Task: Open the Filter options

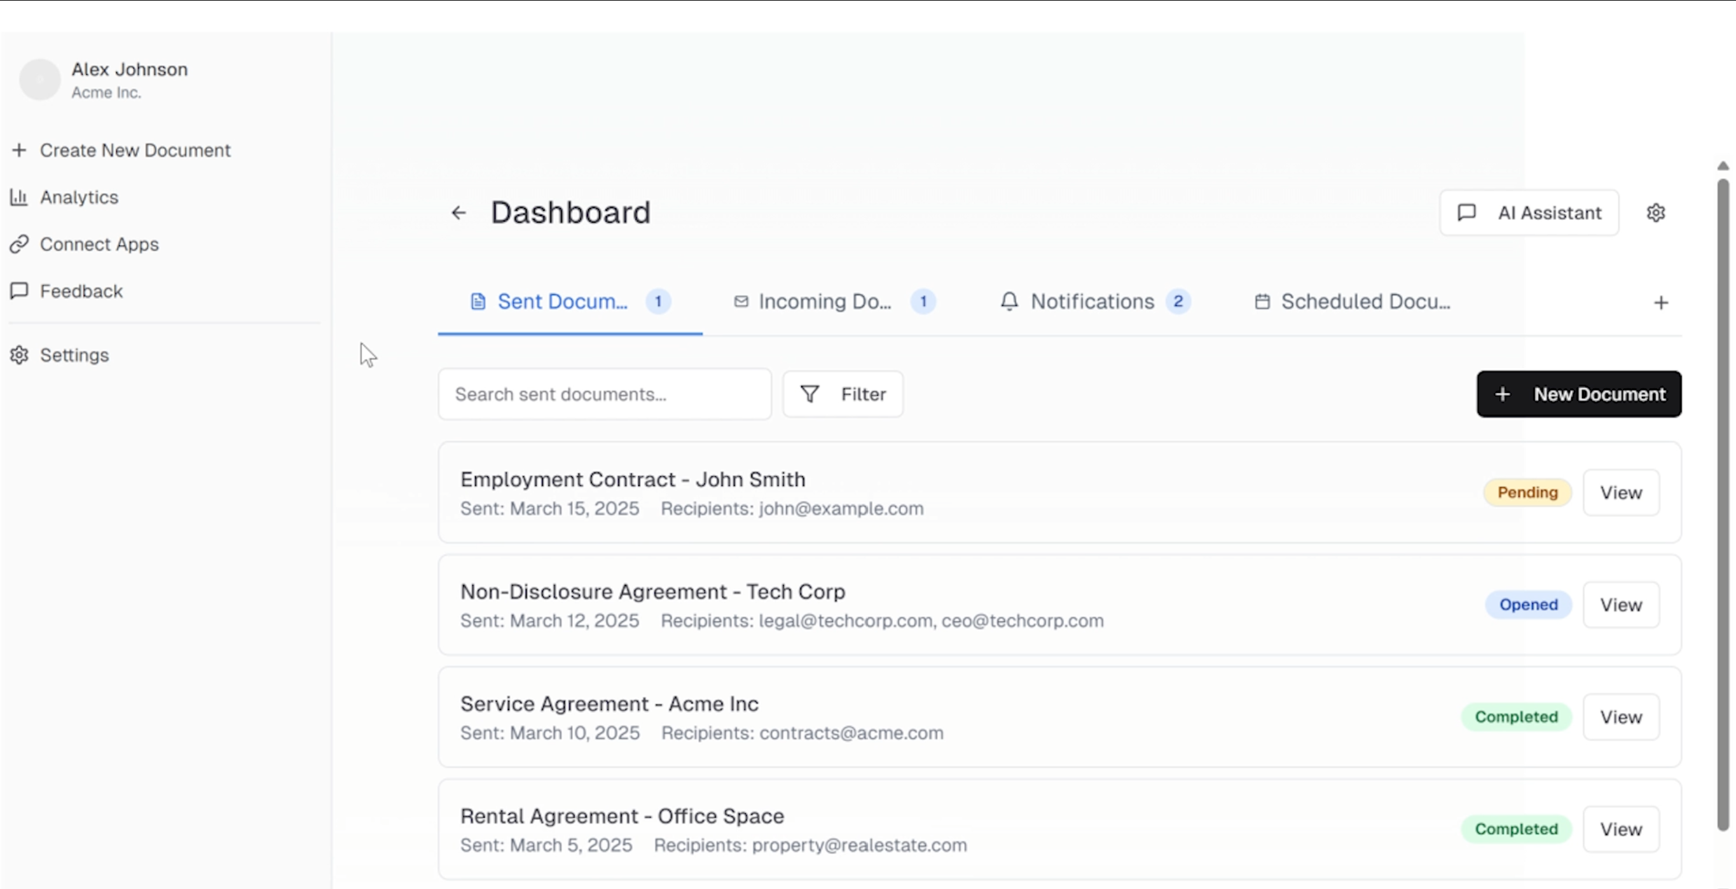Action: (843, 394)
